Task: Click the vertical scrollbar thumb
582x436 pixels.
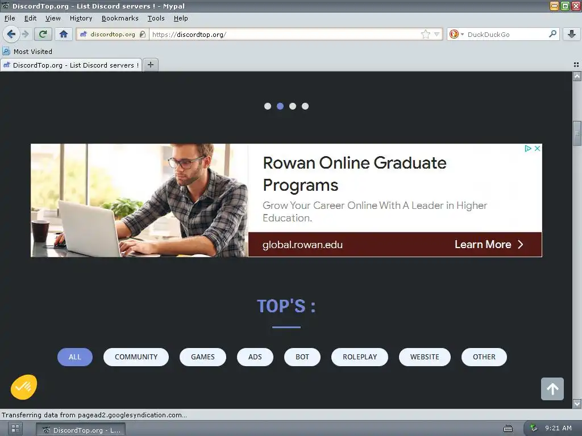Action: pos(577,133)
